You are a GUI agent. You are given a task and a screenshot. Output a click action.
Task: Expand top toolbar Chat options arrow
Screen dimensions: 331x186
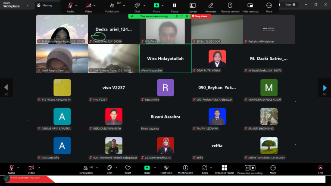pos(144,6)
